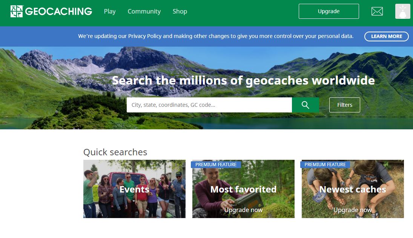
Task: Expand the Community menu
Action: (x=144, y=11)
